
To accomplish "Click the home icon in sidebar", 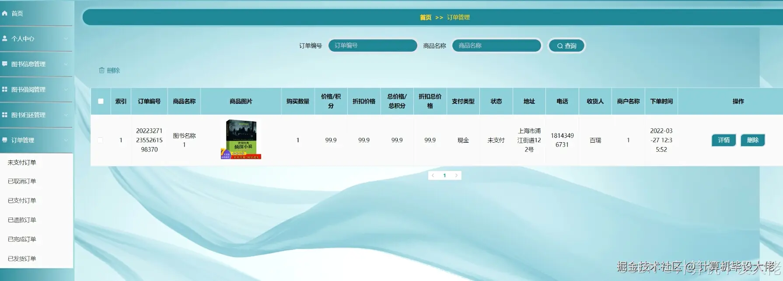I will click(x=5, y=13).
